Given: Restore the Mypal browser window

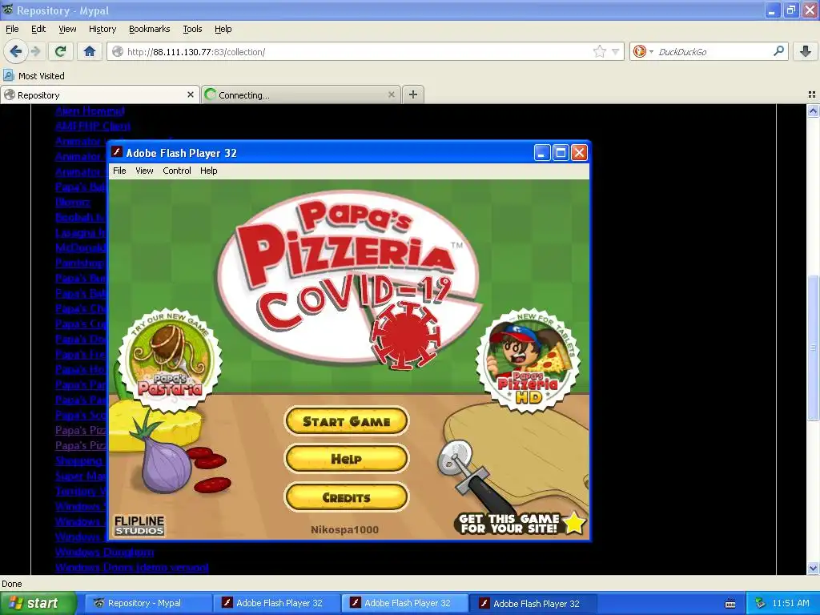Looking at the screenshot, I should (x=790, y=10).
